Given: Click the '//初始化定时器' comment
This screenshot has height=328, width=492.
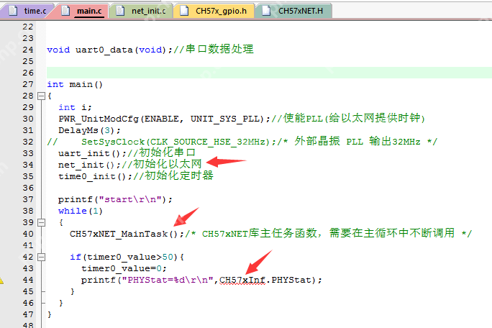Looking at the screenshot, I should [x=173, y=176].
